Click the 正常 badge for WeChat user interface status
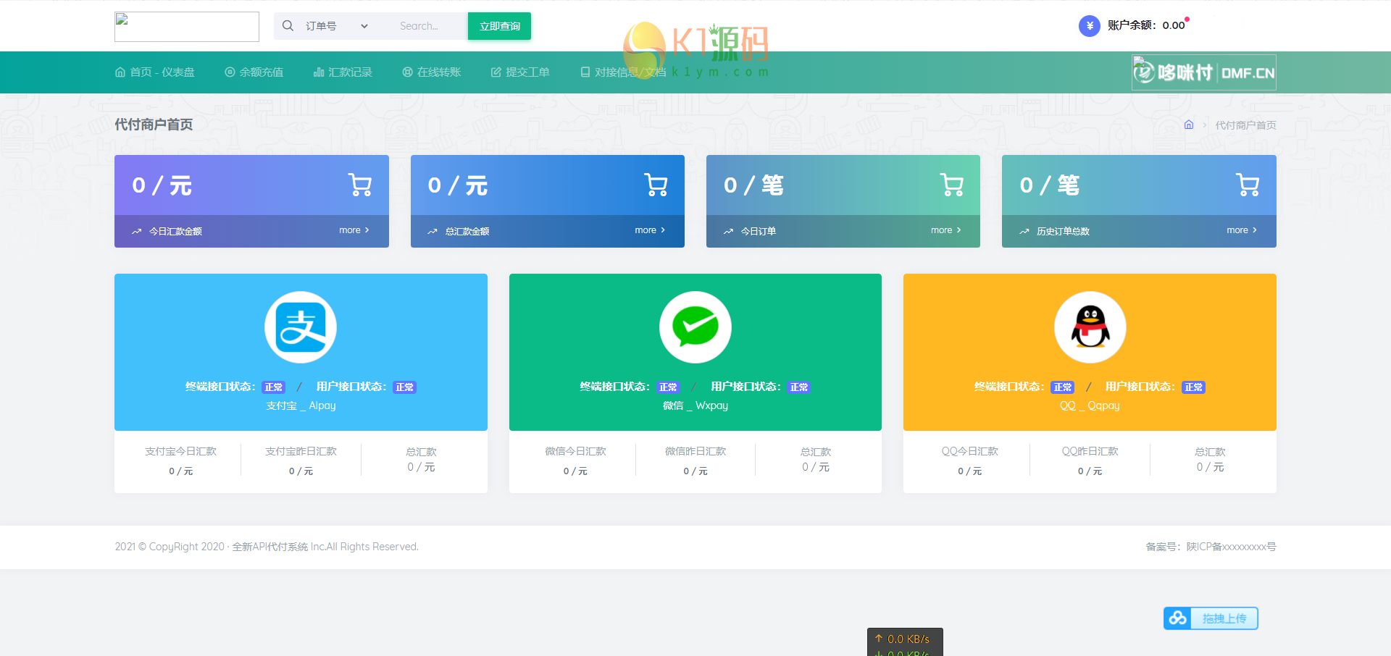The width and height of the screenshot is (1391, 656). 798,387
